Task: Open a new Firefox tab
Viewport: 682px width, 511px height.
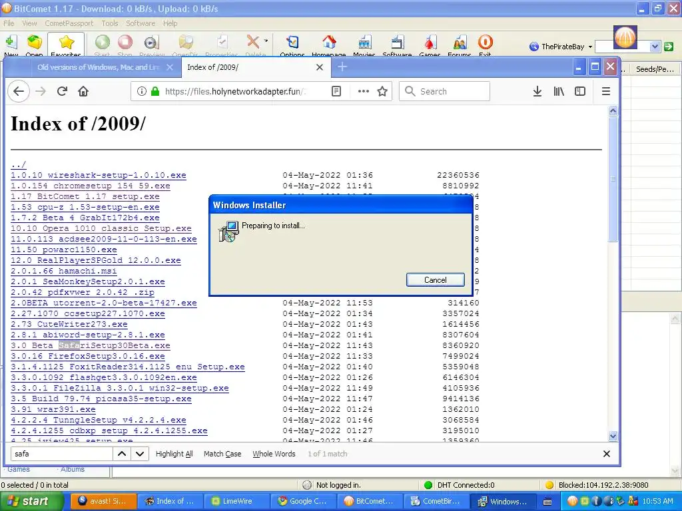Action: pos(342,67)
